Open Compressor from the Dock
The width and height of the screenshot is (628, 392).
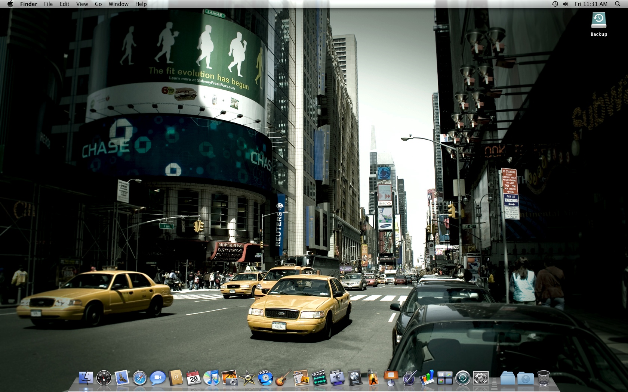[337, 378]
